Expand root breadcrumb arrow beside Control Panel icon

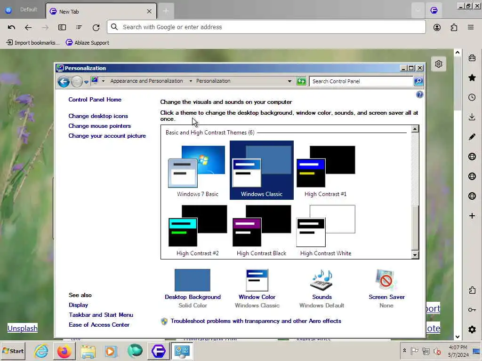(x=103, y=81)
